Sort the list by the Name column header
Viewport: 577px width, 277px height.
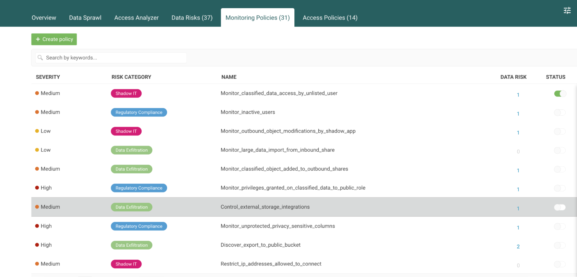pos(229,77)
